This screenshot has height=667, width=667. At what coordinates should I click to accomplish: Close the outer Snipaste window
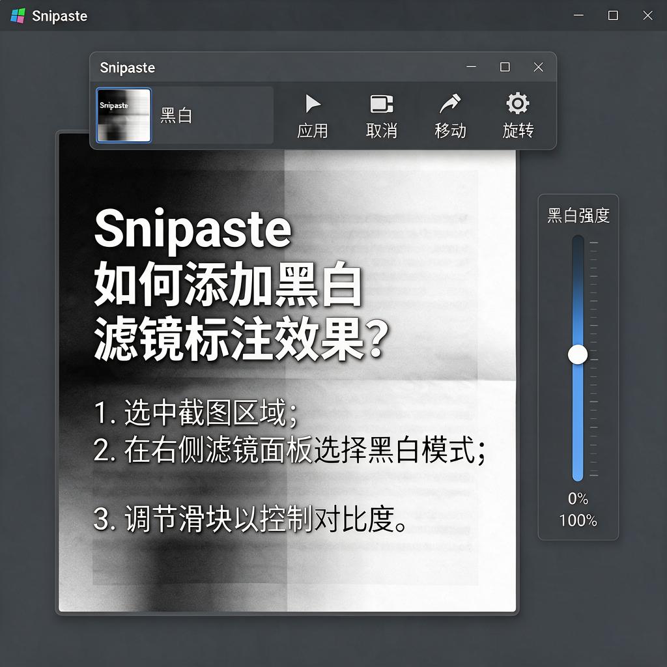pyautogui.click(x=647, y=16)
